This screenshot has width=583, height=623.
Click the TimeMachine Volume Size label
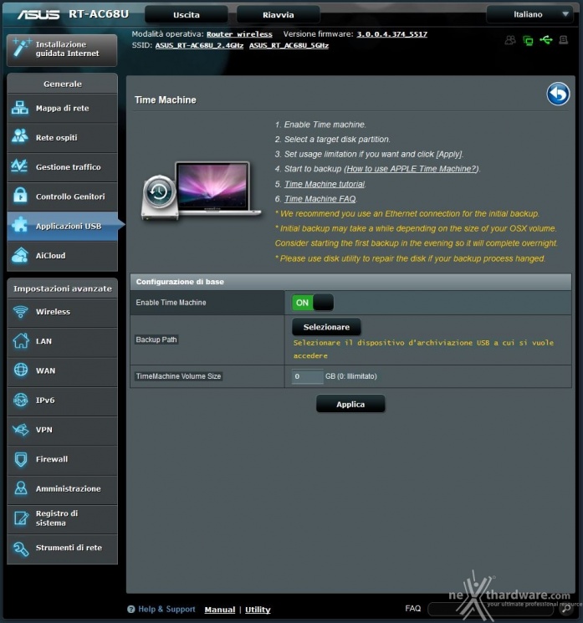[178, 376]
